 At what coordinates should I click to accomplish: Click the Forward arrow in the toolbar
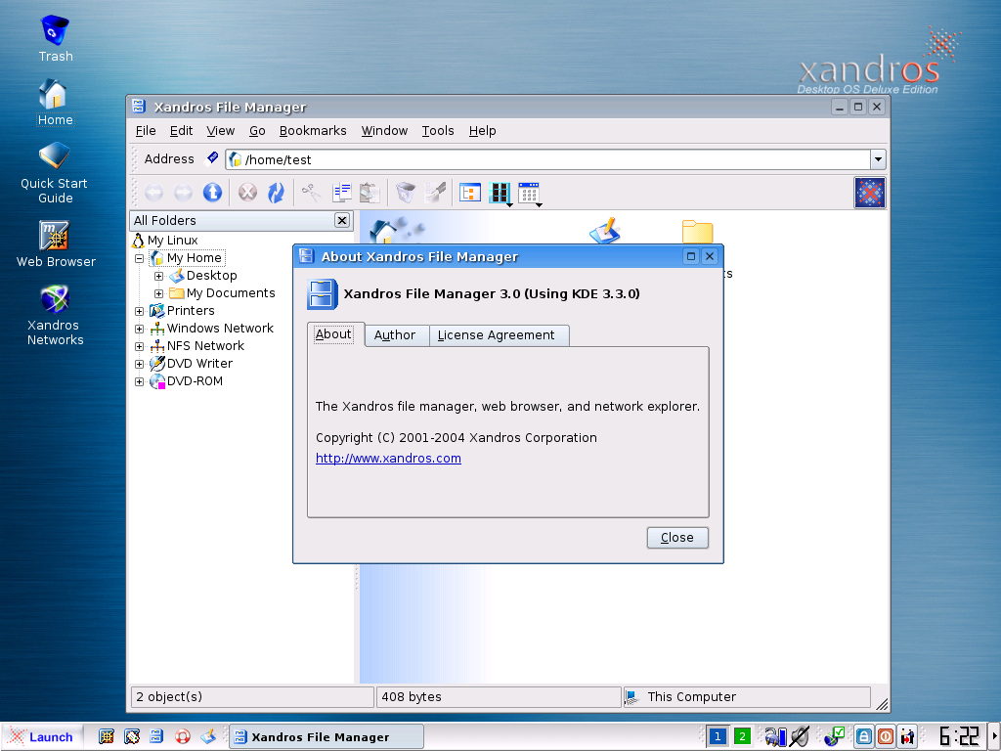pos(183,193)
